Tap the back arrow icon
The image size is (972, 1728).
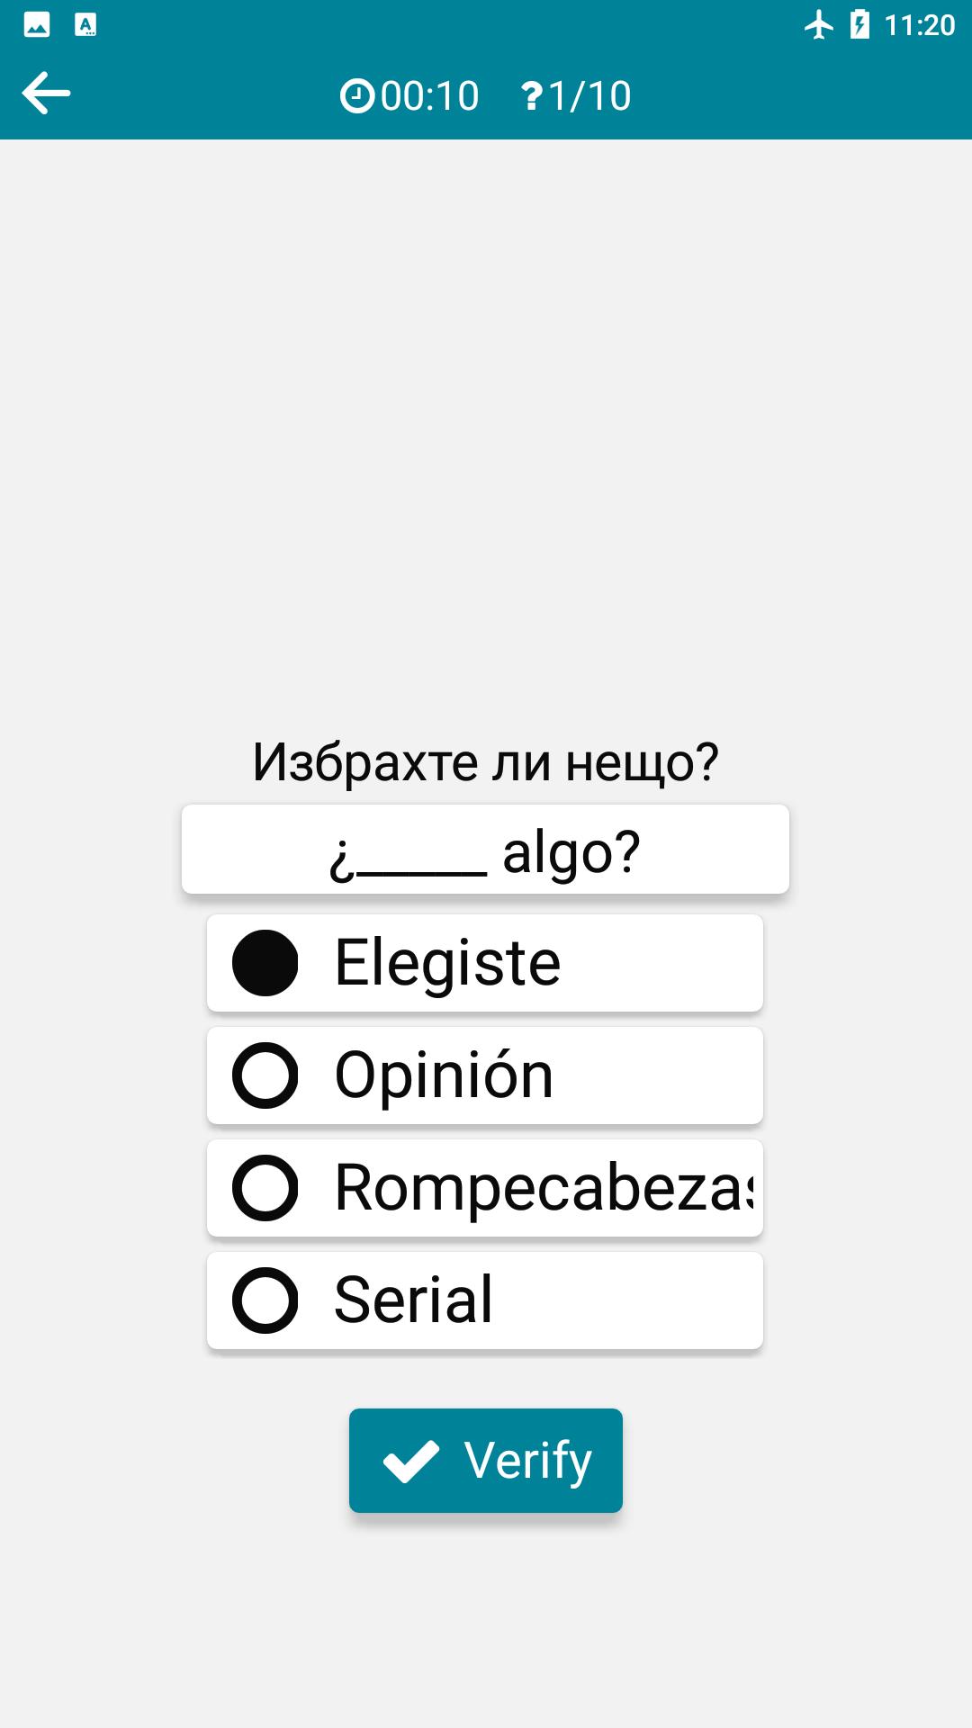point(46,94)
